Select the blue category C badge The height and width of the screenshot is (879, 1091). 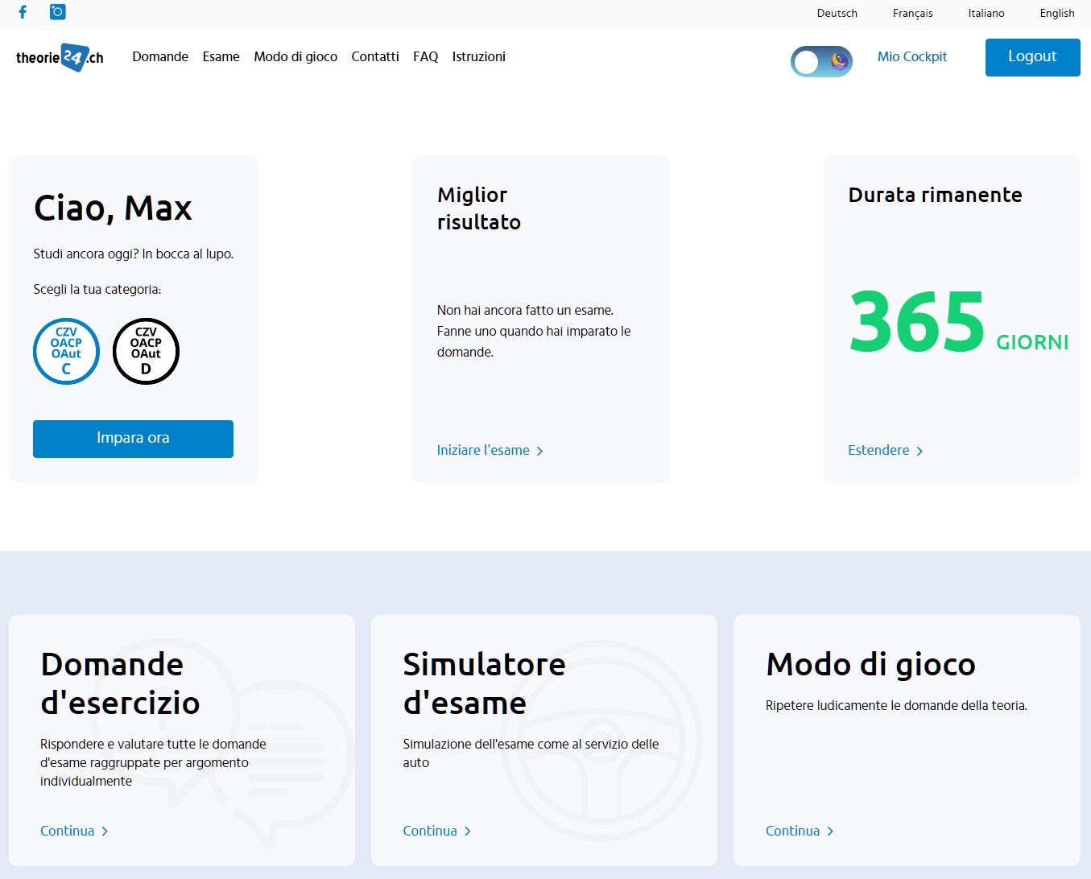(x=66, y=351)
